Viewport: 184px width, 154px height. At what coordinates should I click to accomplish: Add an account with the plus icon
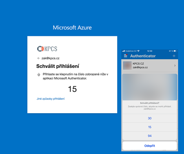pyautogui.click(x=174, y=56)
